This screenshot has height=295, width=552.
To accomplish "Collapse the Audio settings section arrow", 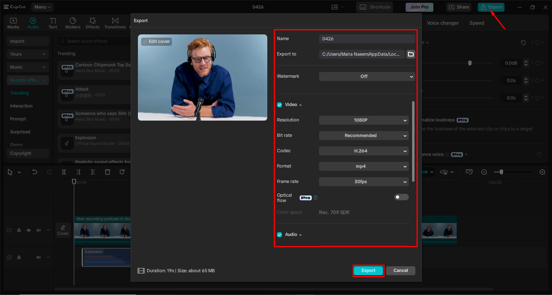I will 300,235.
